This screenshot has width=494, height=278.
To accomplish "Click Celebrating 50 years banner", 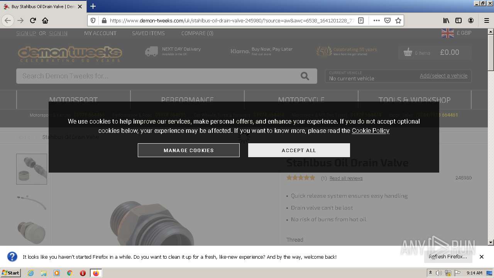I will 347,51.
